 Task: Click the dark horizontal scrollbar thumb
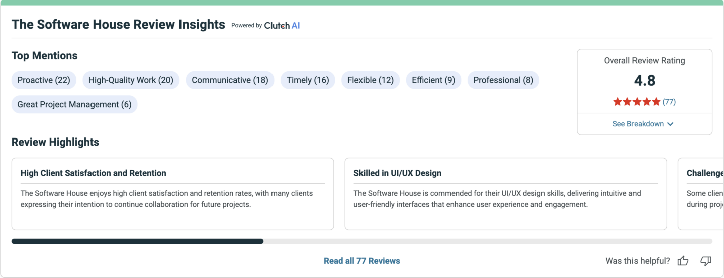tap(137, 241)
